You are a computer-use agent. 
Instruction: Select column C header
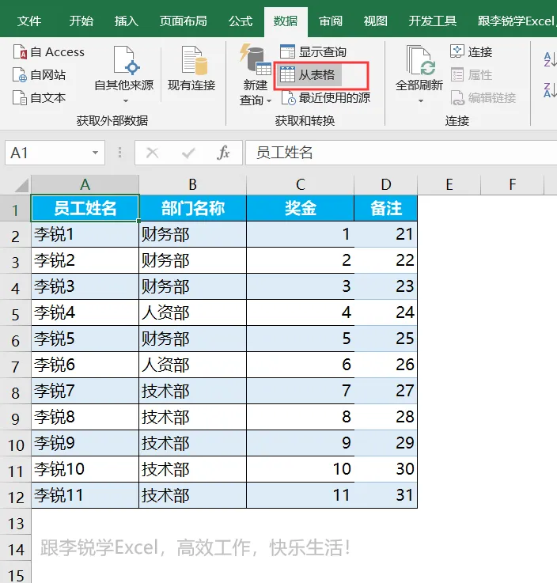pyautogui.click(x=301, y=185)
